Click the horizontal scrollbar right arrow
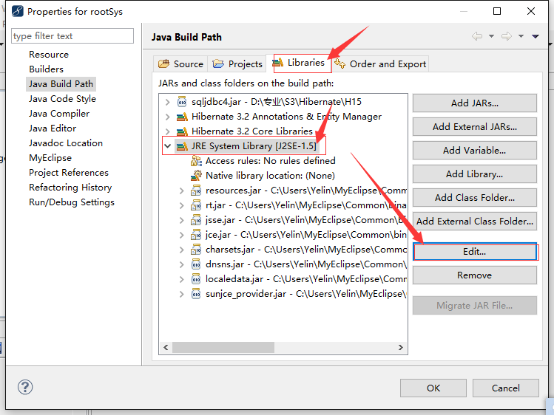Image resolution: width=554 pixels, height=415 pixels. coord(401,347)
